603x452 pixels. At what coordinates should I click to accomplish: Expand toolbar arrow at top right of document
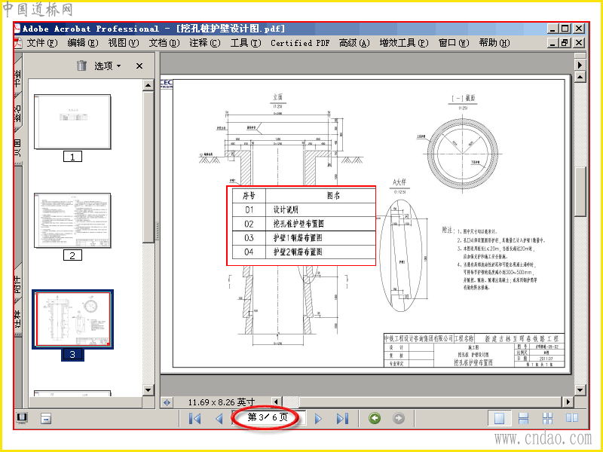coord(580,65)
